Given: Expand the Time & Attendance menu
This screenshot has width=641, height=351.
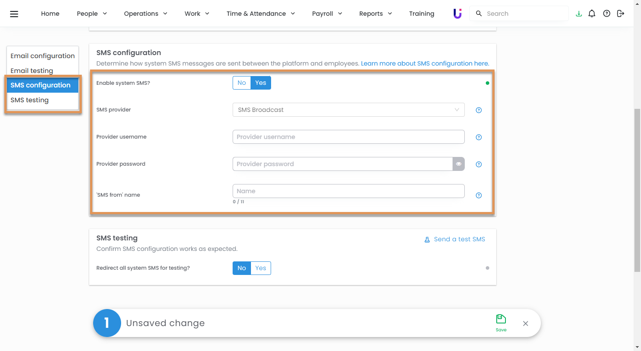Looking at the screenshot, I should (x=261, y=14).
